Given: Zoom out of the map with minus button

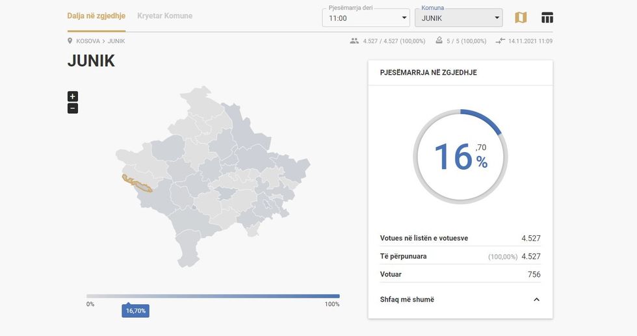Looking at the screenshot, I should (x=73, y=108).
